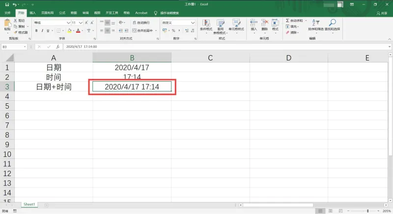Click the AutoSum sigma icon

[x=287, y=21]
